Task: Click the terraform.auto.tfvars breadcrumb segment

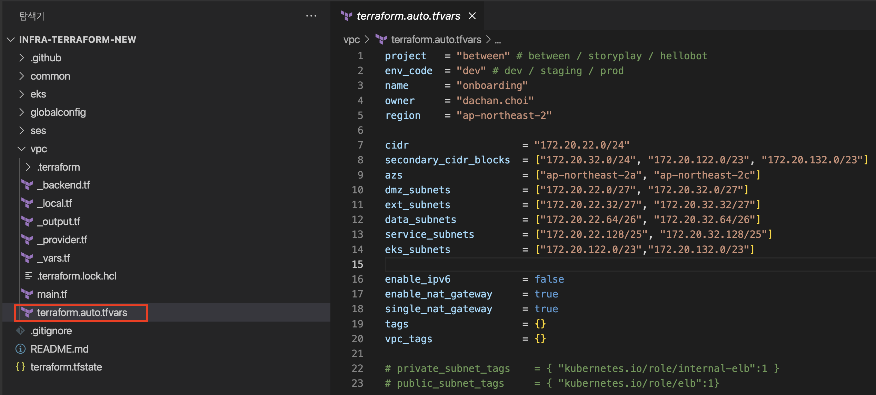Action: click(x=436, y=40)
